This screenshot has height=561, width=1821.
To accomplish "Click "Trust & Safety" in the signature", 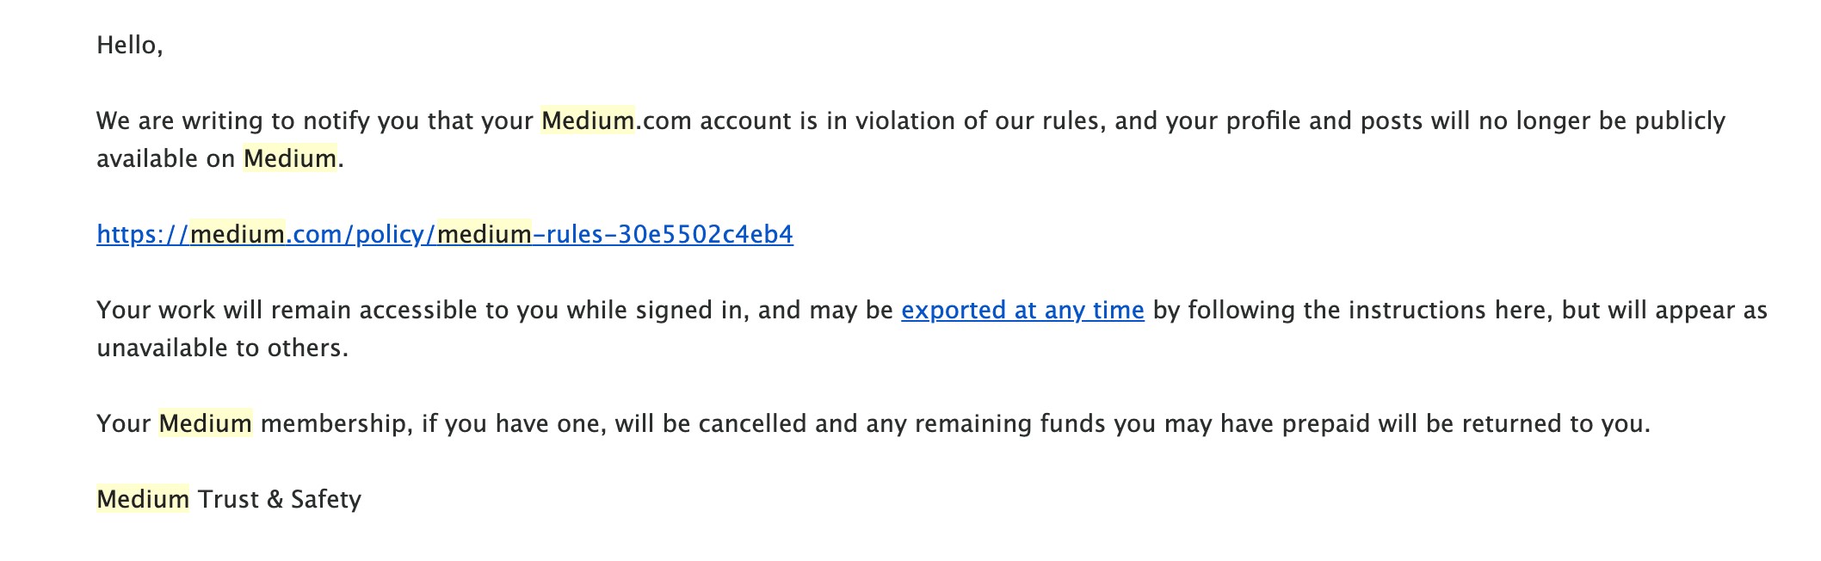I will (280, 499).
